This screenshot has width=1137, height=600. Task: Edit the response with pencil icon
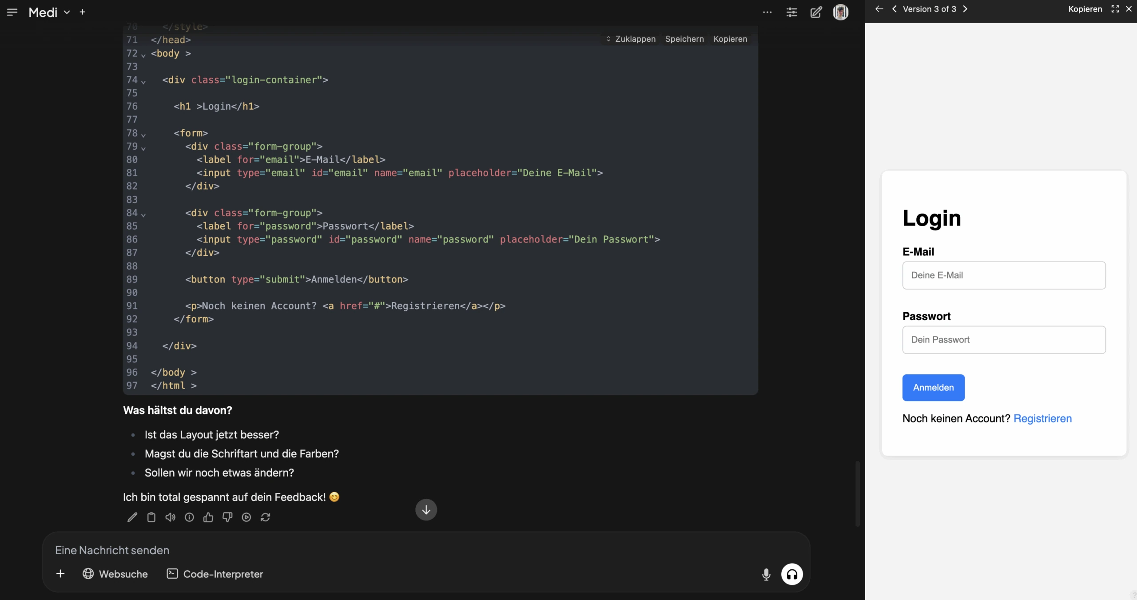coord(132,517)
